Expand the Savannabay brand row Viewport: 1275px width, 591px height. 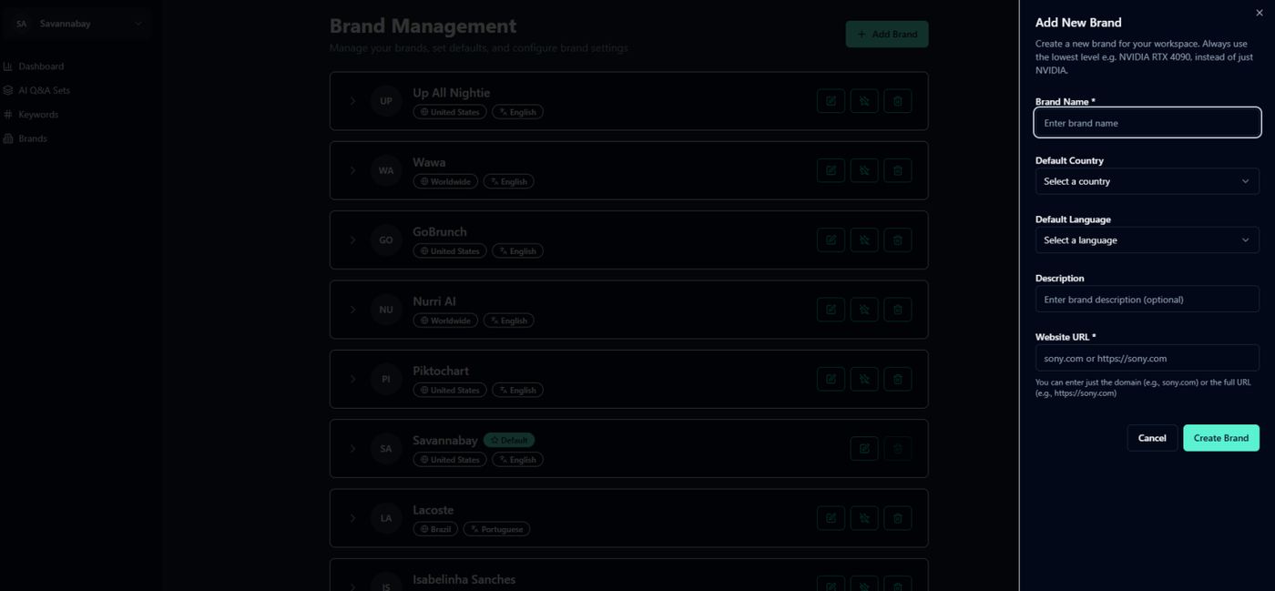[353, 448]
